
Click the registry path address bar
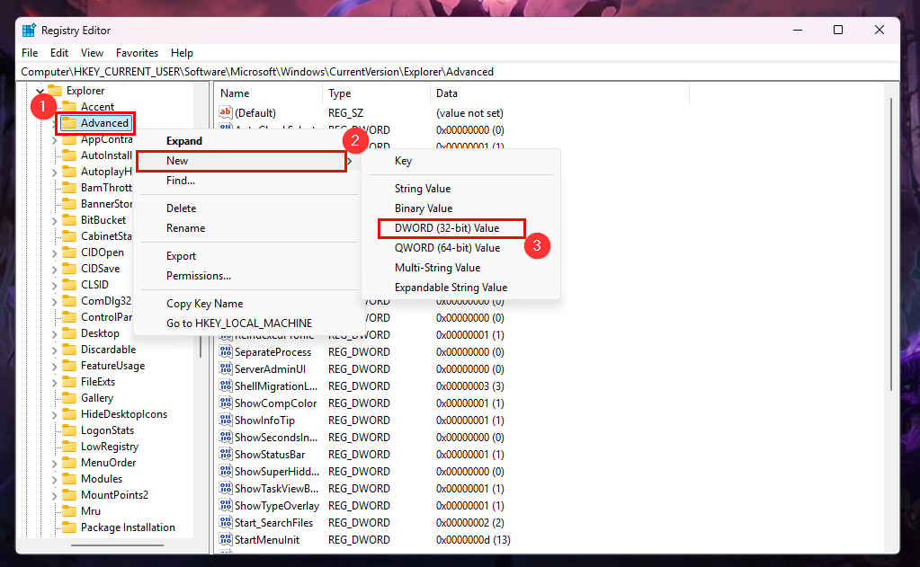[x=270, y=71]
